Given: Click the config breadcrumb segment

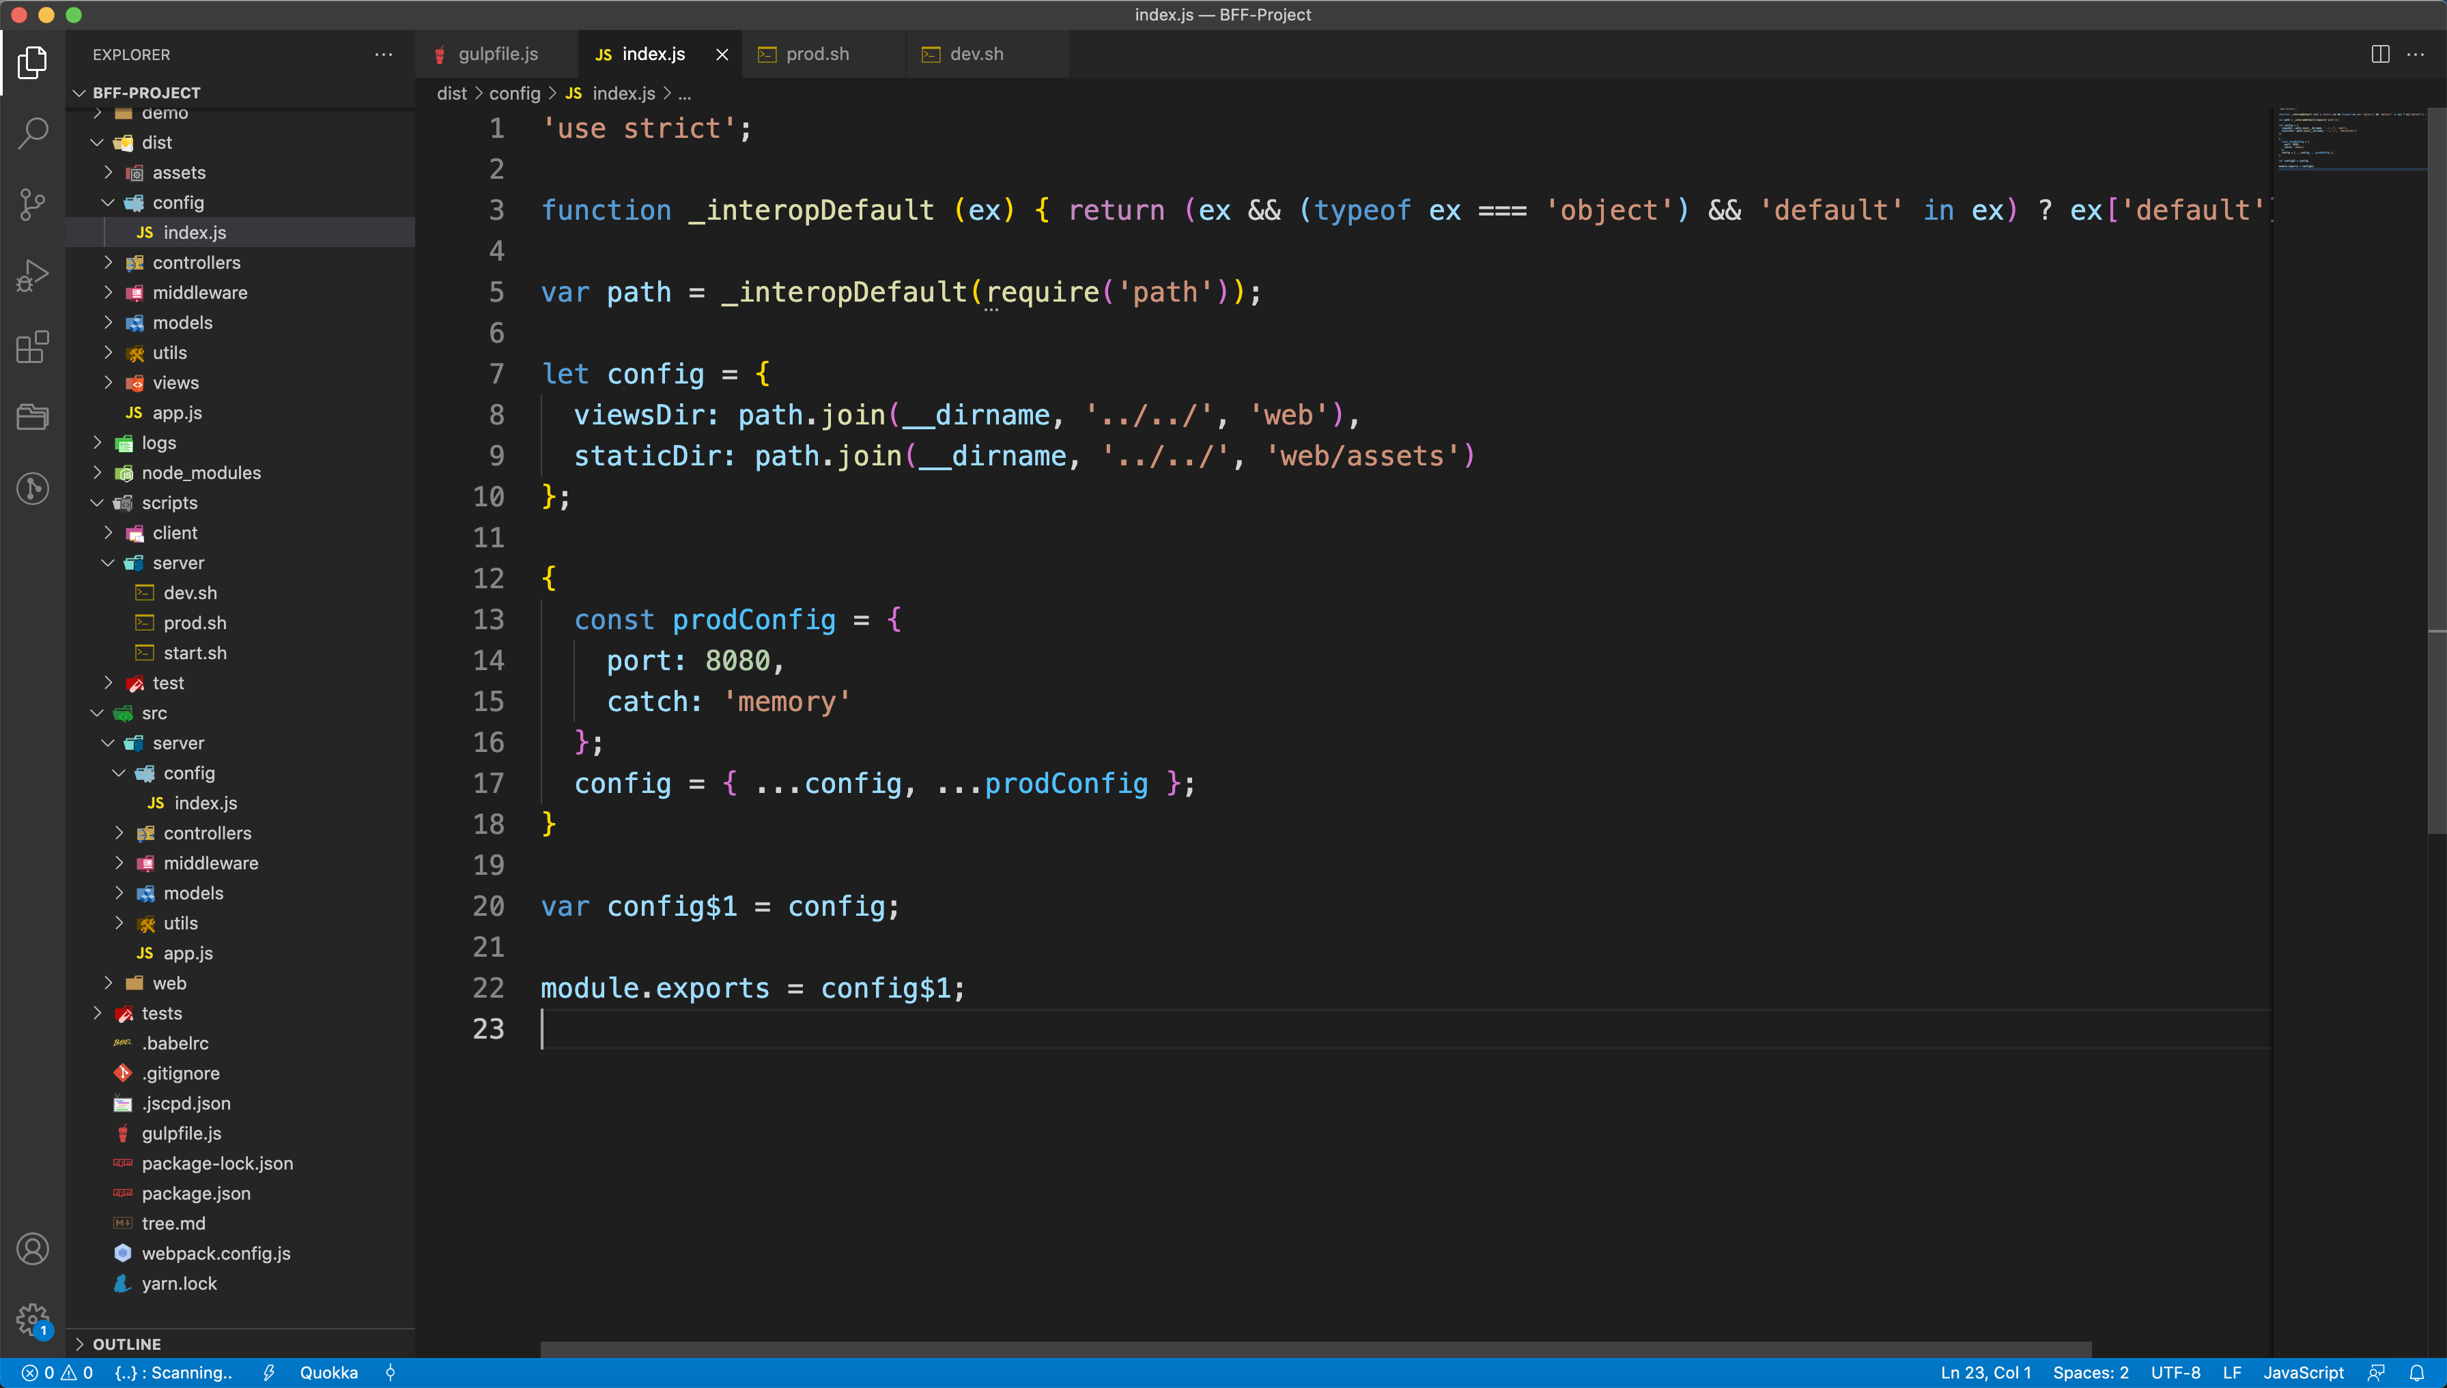Looking at the screenshot, I should 515,93.
